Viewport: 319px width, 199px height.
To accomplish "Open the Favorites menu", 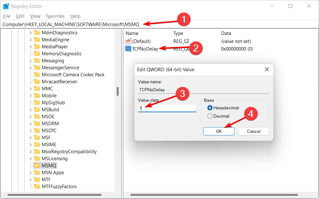I will coord(55,16).
